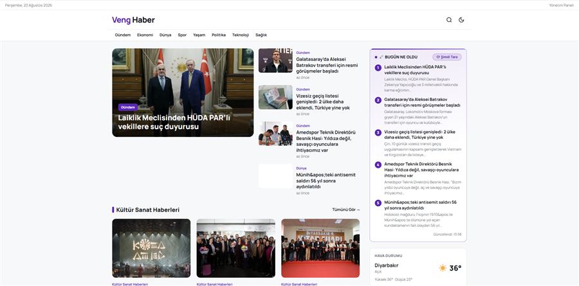
Task: Click Amedspor press conference thumbnail
Action: point(275,134)
